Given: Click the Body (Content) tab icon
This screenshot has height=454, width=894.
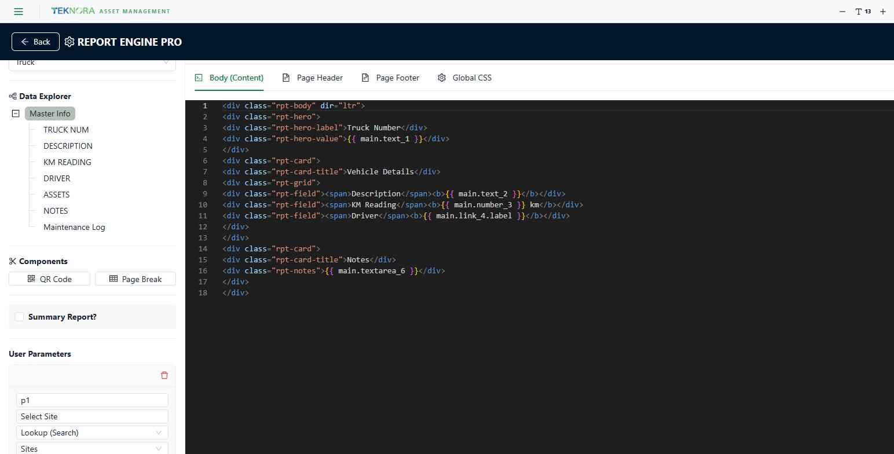Looking at the screenshot, I should (x=199, y=78).
